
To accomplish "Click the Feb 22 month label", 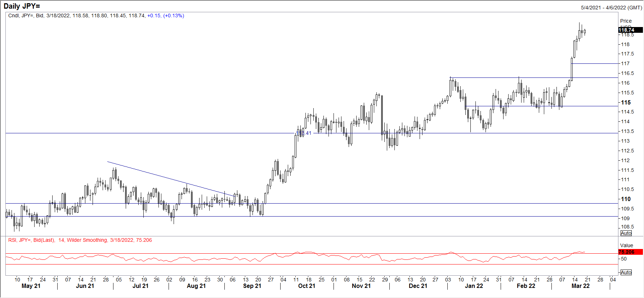I will (526, 286).
